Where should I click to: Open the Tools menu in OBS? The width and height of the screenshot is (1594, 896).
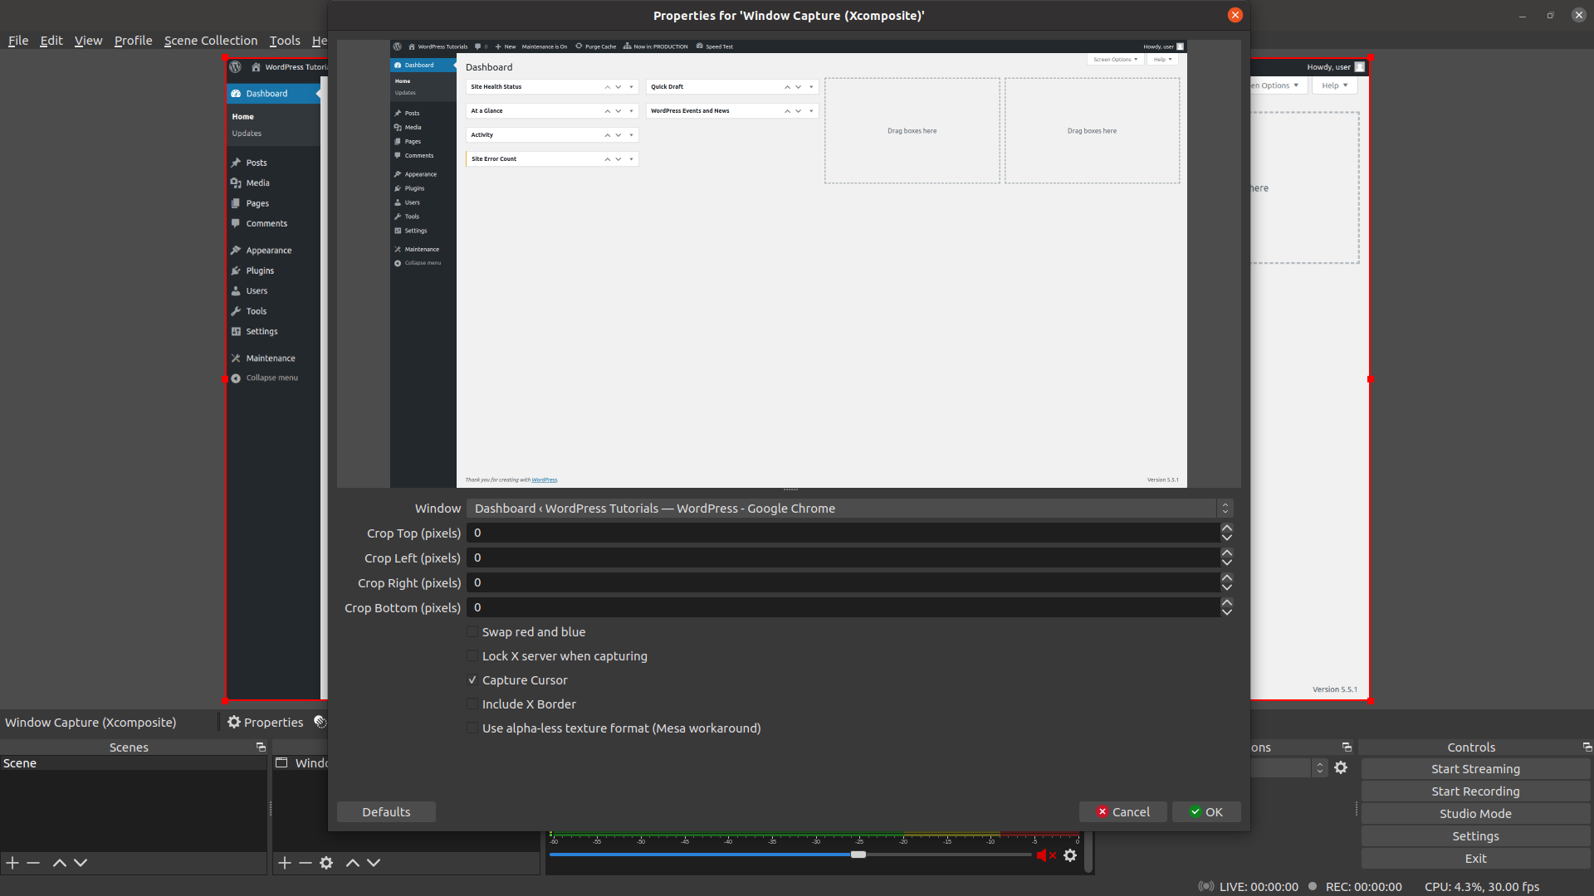(285, 41)
